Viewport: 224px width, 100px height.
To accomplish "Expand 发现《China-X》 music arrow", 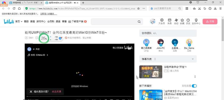I will [47, 55].
